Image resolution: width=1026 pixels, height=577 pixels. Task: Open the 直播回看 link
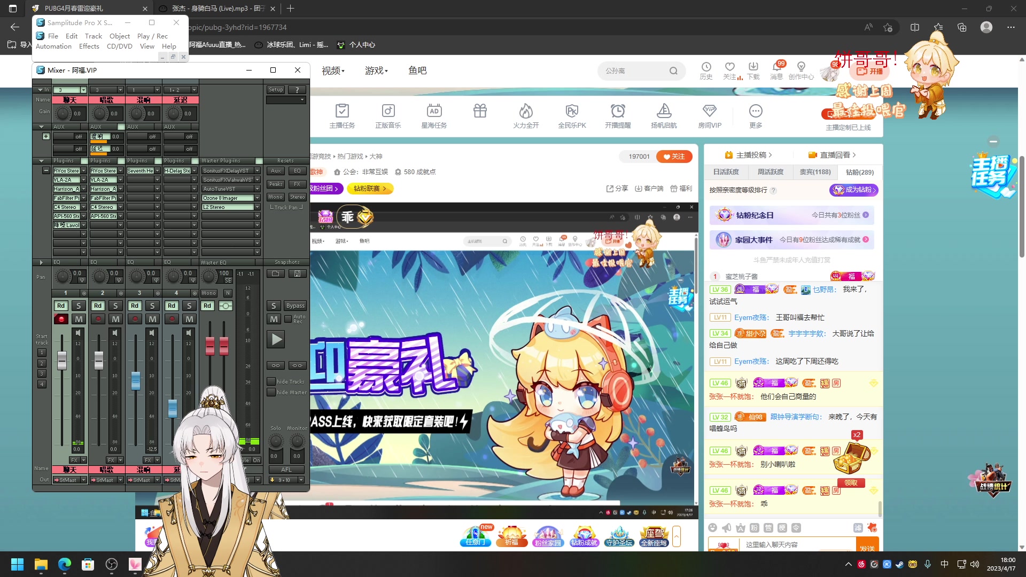pos(833,155)
